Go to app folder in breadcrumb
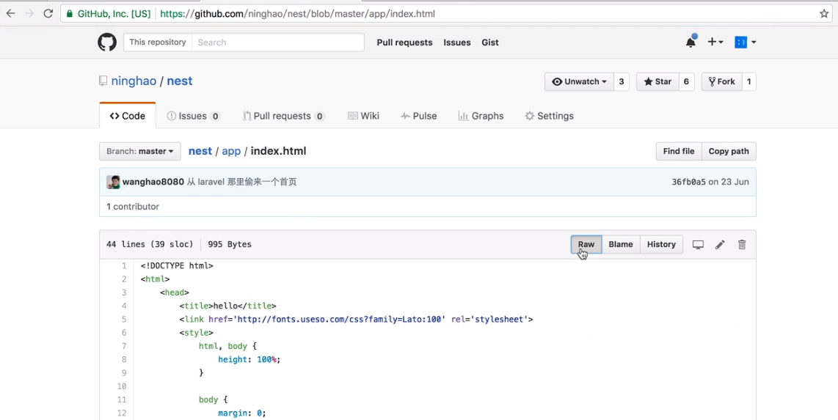This screenshot has width=838, height=420. [x=231, y=152]
